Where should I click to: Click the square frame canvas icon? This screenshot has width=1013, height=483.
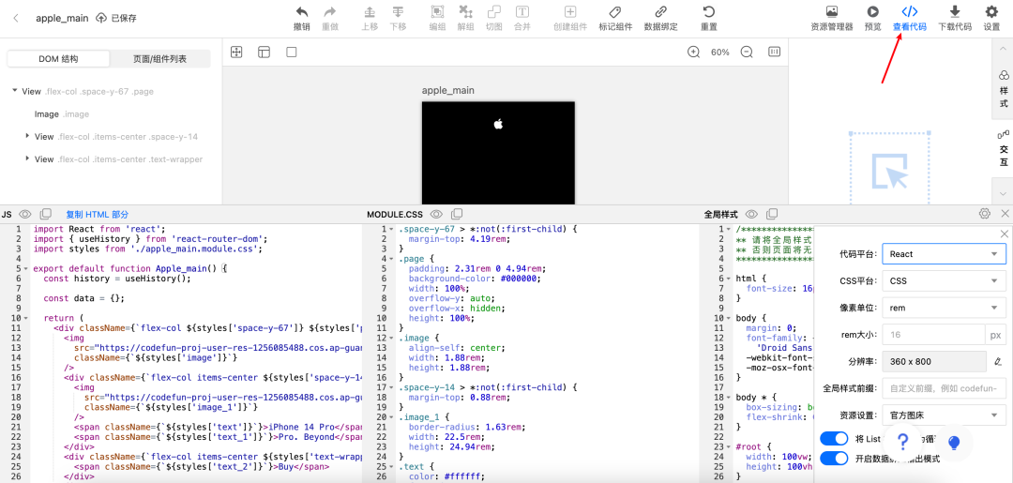[x=292, y=53]
